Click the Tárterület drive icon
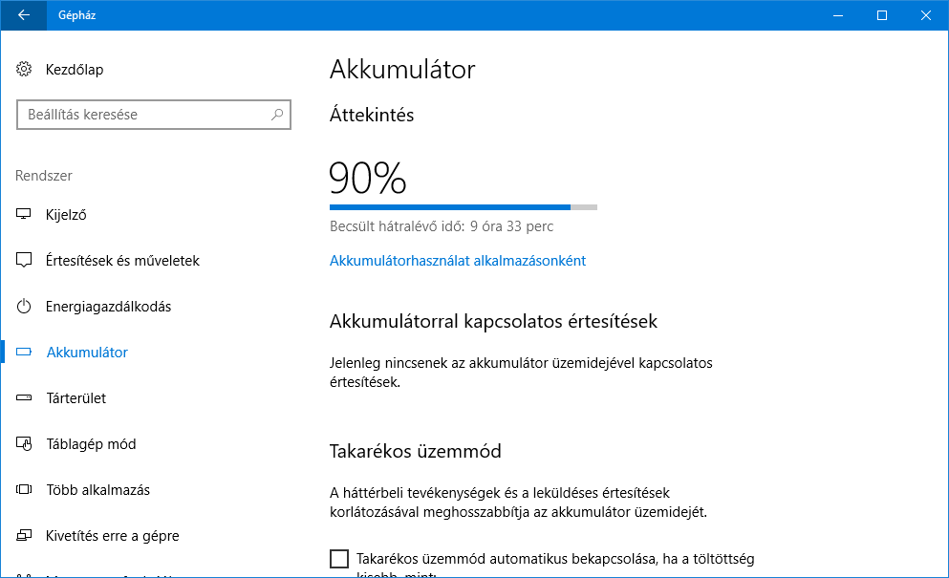The width and height of the screenshot is (949, 578). pos(24,397)
